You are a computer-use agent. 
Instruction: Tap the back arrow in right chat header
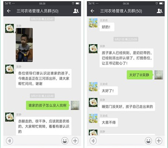(93, 11)
